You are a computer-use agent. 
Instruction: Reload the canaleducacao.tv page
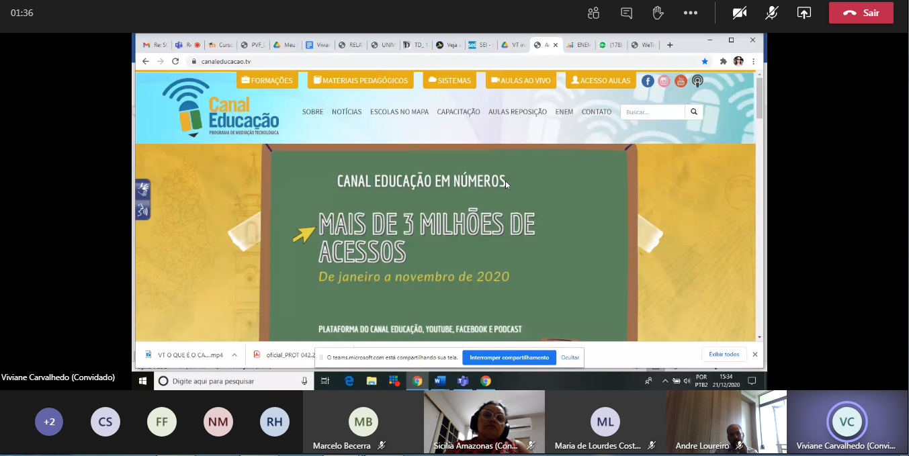pos(175,61)
